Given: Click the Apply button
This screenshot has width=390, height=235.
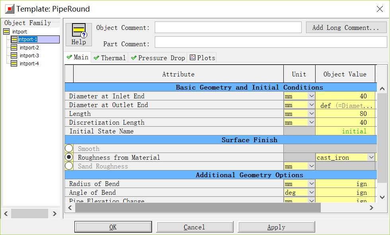Looking at the screenshot, I should [x=276, y=227].
